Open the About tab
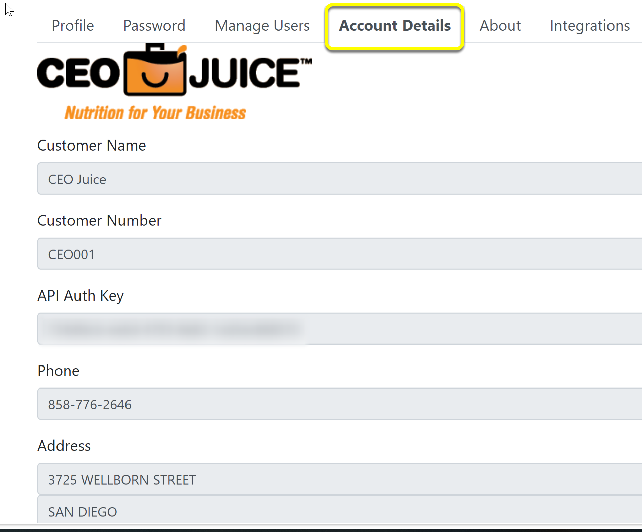Screen dimensions: 642x532 tap(500, 26)
